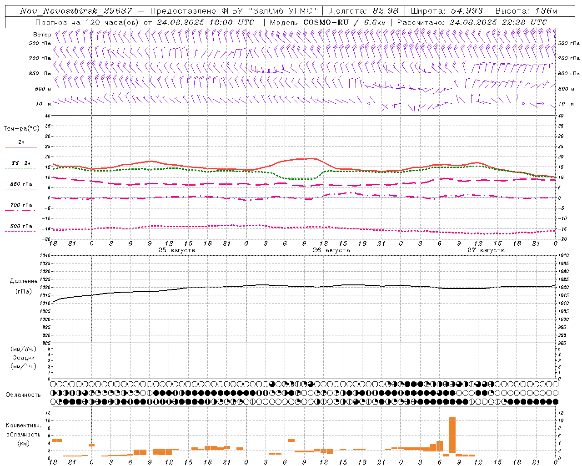Click the tallest orange convective cloudiness bar

452,435
